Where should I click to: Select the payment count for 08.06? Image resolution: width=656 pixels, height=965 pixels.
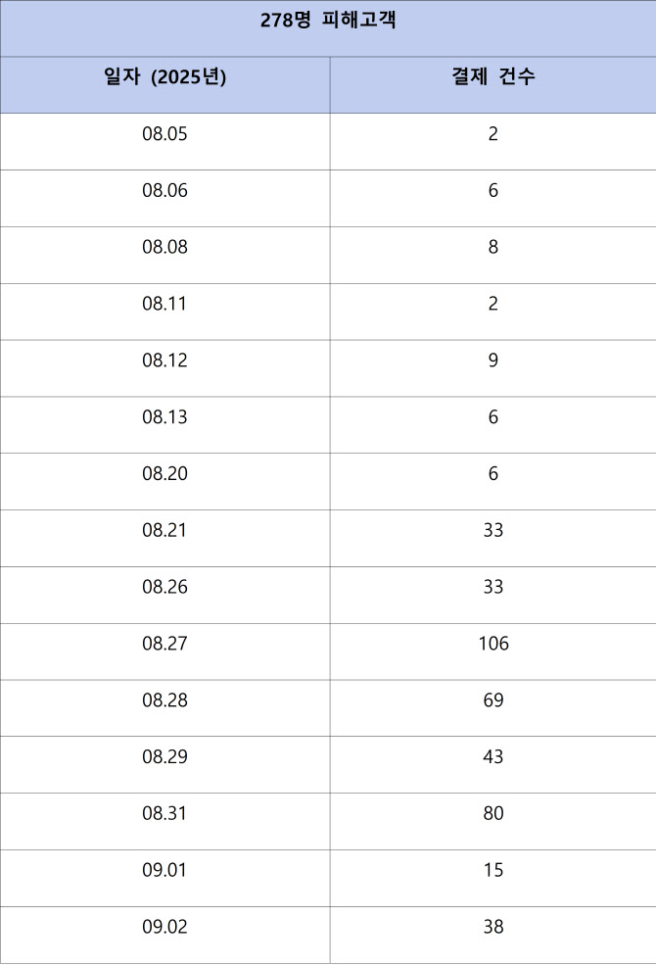[492, 191]
